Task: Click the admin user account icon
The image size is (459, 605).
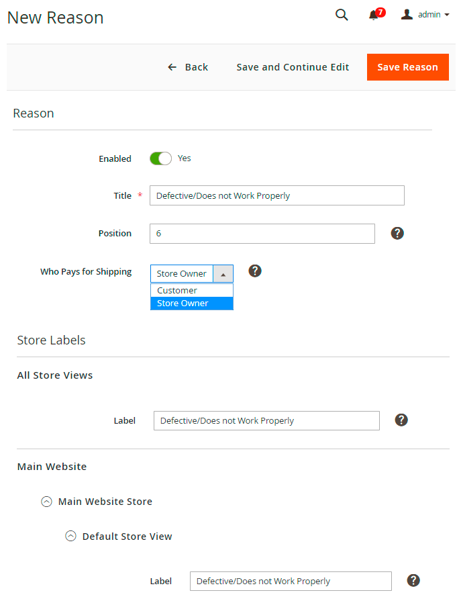Action: [407, 14]
